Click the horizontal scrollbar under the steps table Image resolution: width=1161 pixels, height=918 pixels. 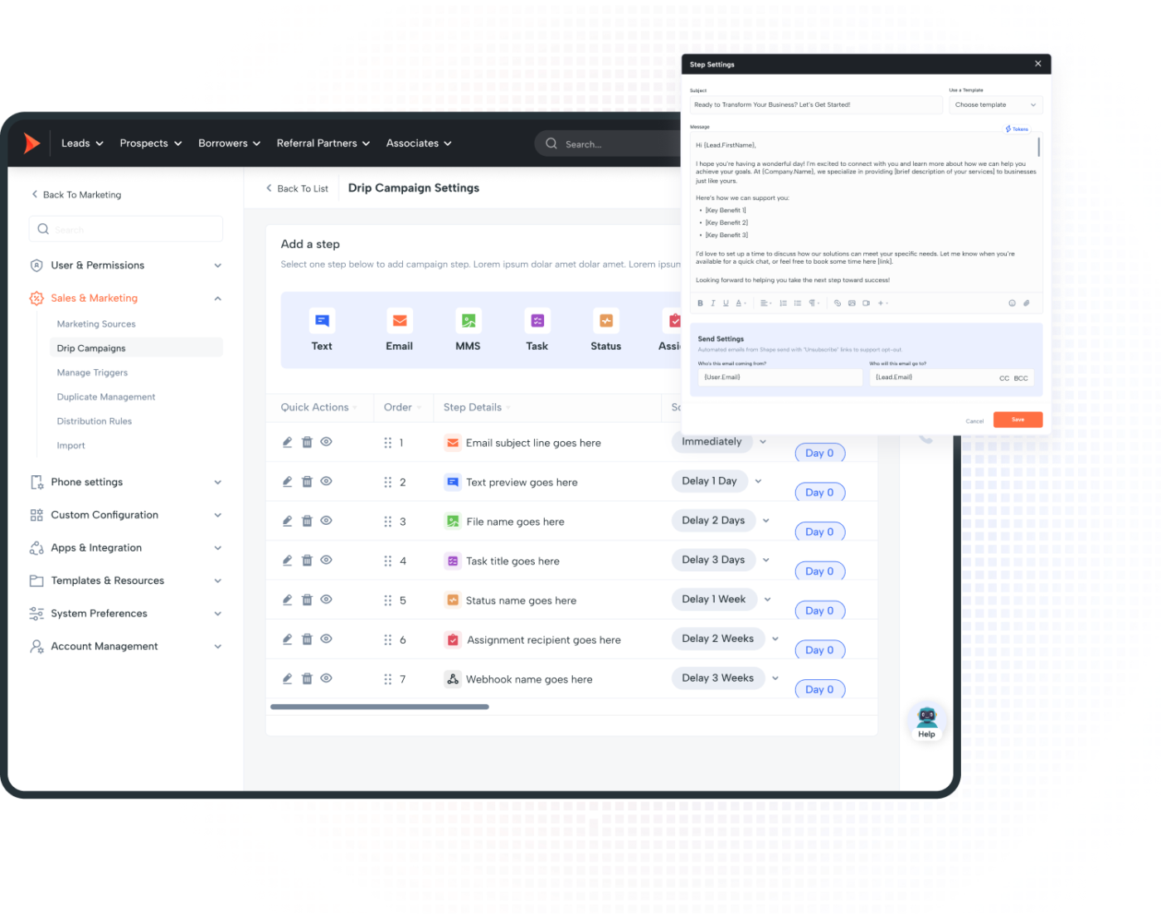pyautogui.click(x=380, y=707)
